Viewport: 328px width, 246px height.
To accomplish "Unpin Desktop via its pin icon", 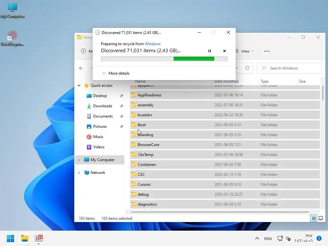I will pyautogui.click(x=121, y=96).
